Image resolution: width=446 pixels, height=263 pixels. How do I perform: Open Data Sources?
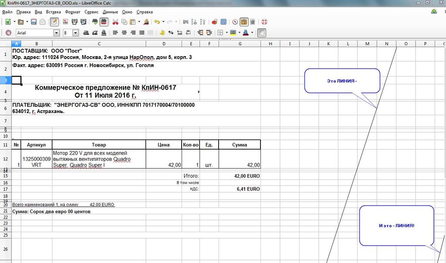(x=253, y=22)
